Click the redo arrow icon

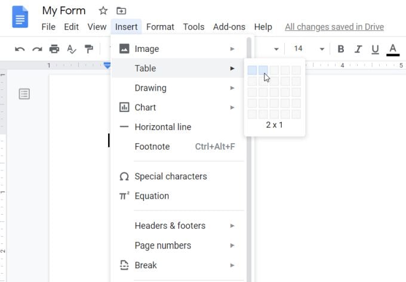tap(37, 49)
